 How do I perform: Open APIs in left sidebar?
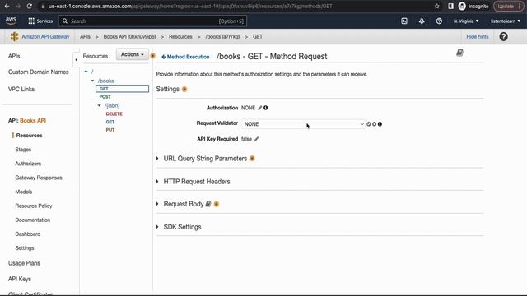click(x=14, y=56)
